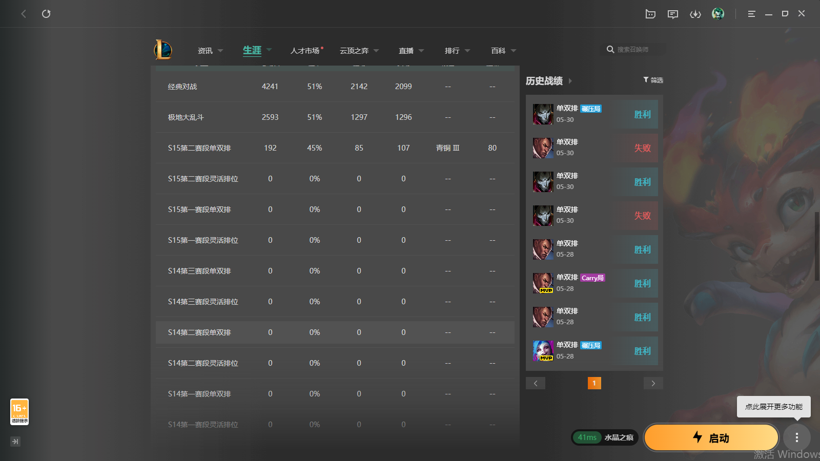Select the S15第一赛段单双排 row
Screen dimensions: 820x461
point(335,209)
